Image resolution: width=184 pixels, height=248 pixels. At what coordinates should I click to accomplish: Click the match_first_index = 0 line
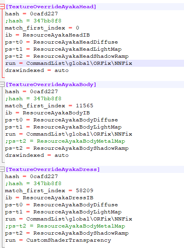(42, 28)
